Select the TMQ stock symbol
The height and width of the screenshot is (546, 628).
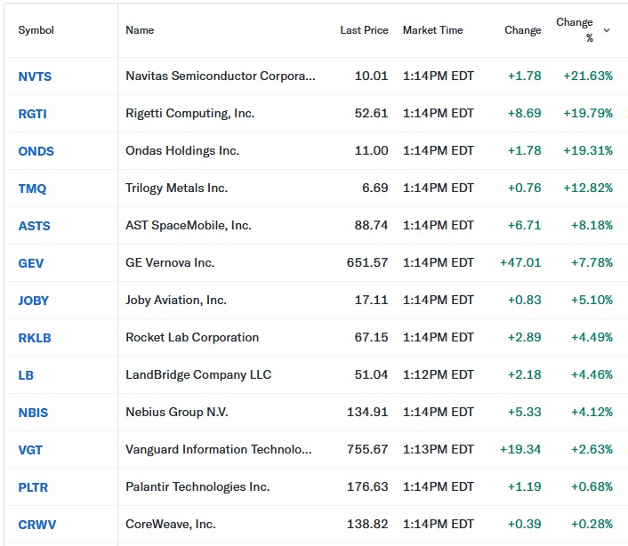[x=32, y=189]
